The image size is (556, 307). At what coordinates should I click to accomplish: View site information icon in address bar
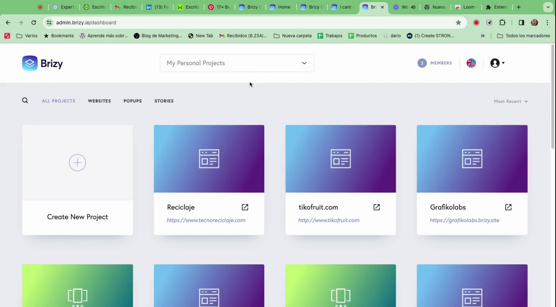pos(49,23)
